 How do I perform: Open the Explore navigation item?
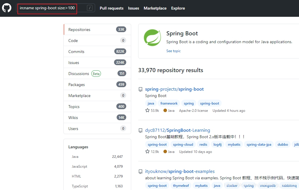(x=178, y=8)
